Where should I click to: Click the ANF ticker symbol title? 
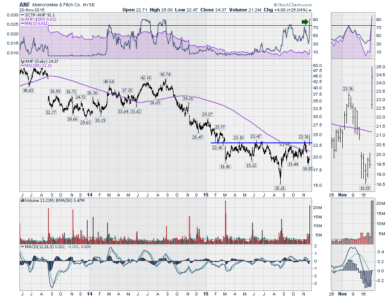point(25,5)
